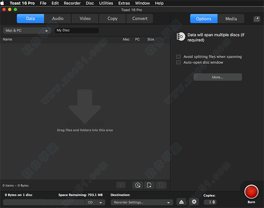Open the Utilities menu
Screen dimensions: 264x208
(106, 3)
